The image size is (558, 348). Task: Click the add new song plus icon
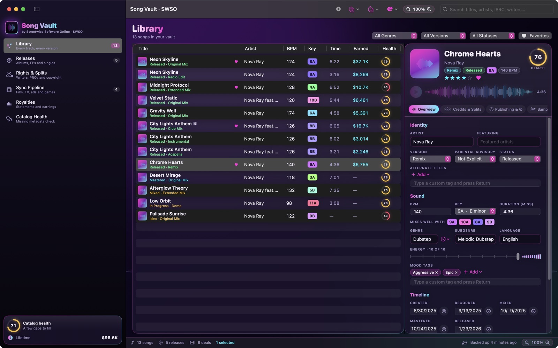click(338, 9)
